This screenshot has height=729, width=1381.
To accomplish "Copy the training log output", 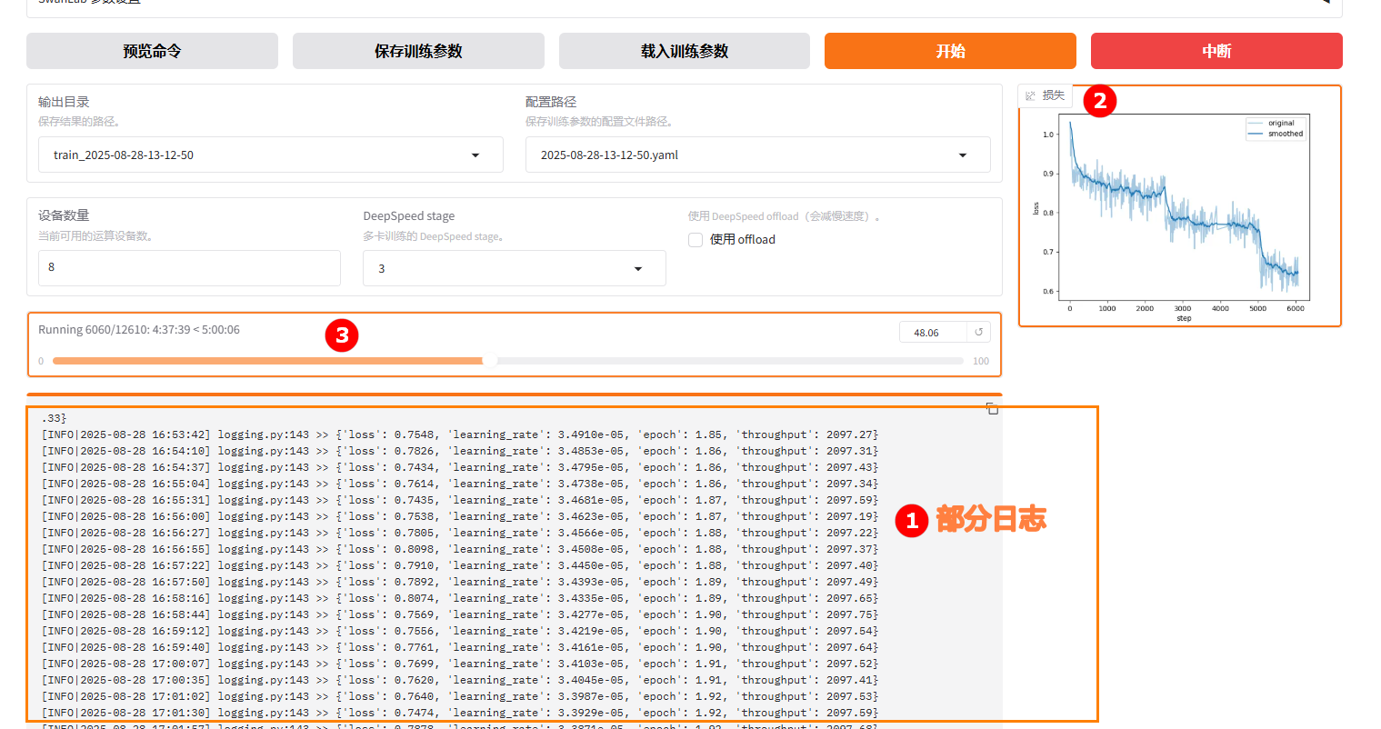I will [x=992, y=409].
